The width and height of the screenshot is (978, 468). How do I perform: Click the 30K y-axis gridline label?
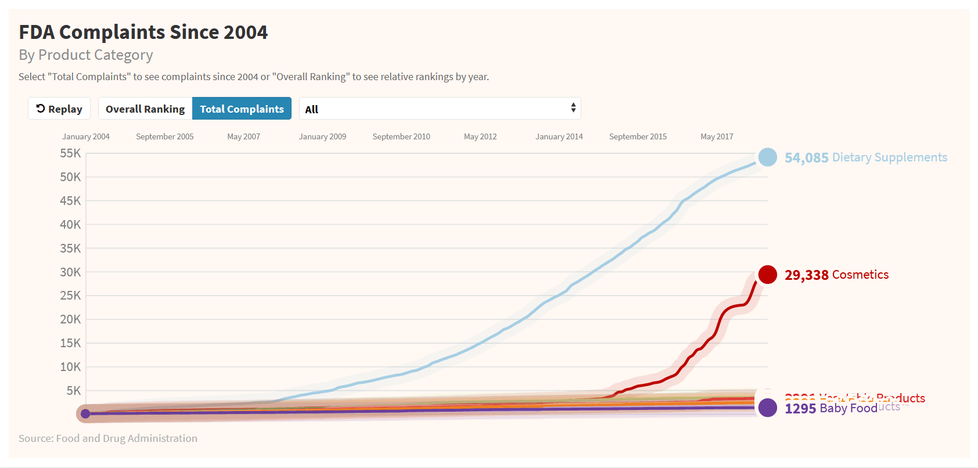point(70,272)
